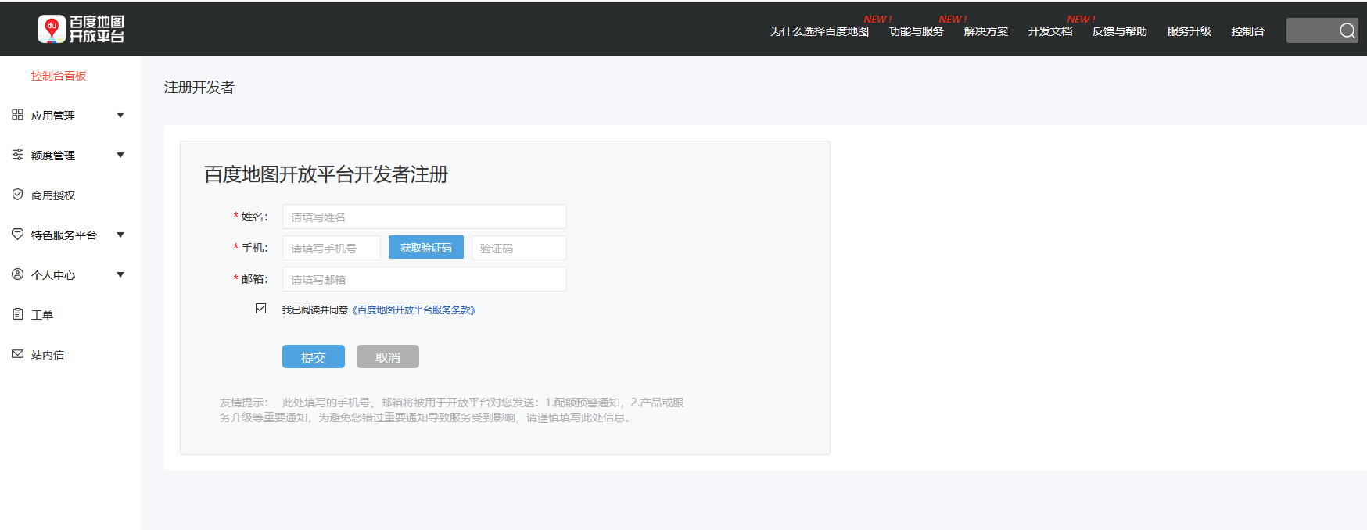Select 额度管理 in sidebar

coord(53,156)
